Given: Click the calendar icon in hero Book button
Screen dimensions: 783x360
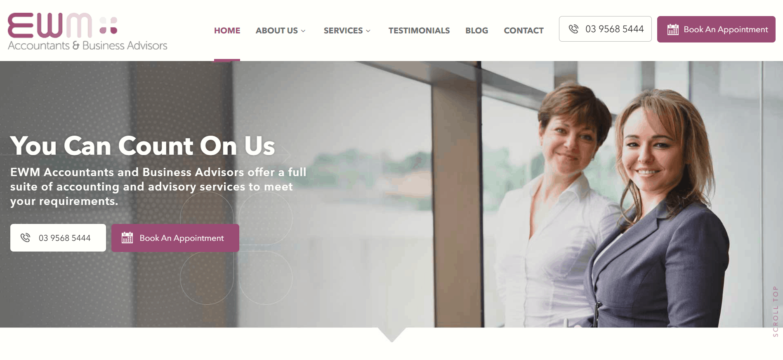Looking at the screenshot, I should (127, 238).
